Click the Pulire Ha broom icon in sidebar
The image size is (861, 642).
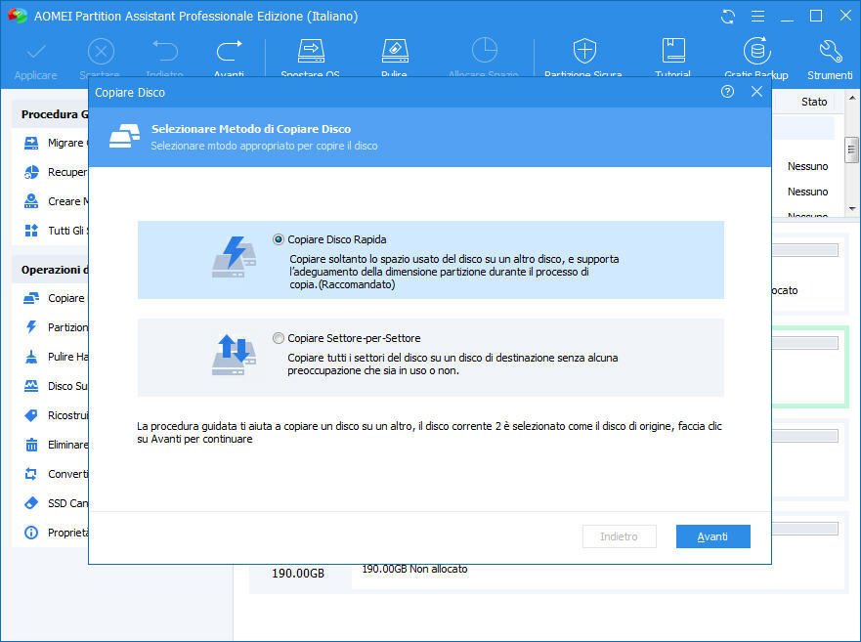31,357
